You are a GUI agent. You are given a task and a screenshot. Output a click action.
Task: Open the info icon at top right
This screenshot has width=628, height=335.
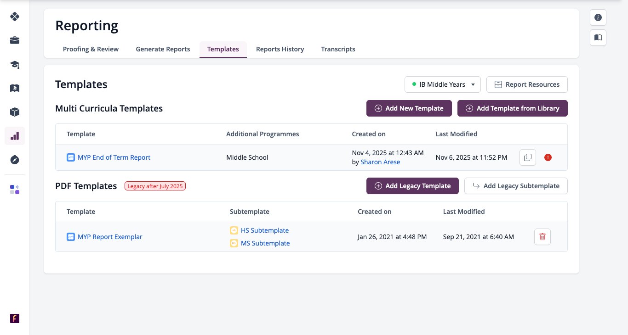[598, 17]
